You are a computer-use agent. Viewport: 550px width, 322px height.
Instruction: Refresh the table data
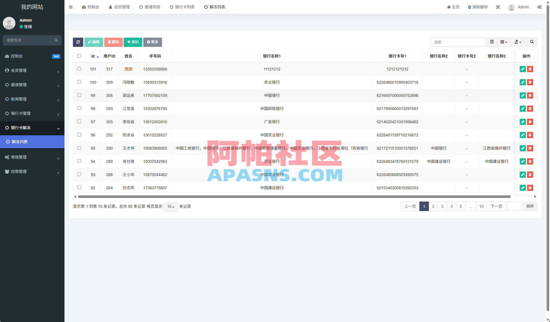click(78, 42)
